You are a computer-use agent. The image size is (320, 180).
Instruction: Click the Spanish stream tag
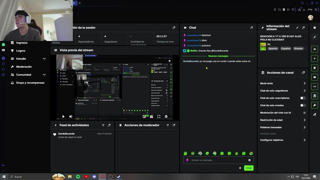[273, 48]
